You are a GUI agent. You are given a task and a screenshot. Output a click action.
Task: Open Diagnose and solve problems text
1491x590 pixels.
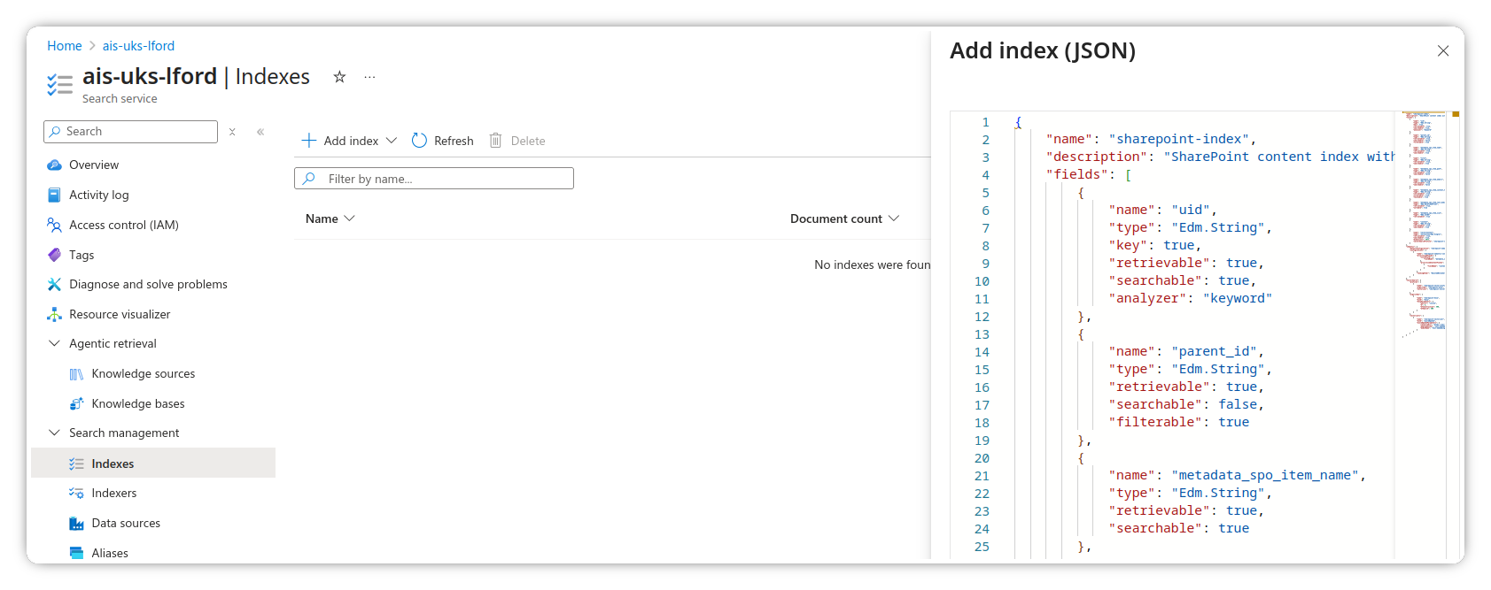(148, 285)
